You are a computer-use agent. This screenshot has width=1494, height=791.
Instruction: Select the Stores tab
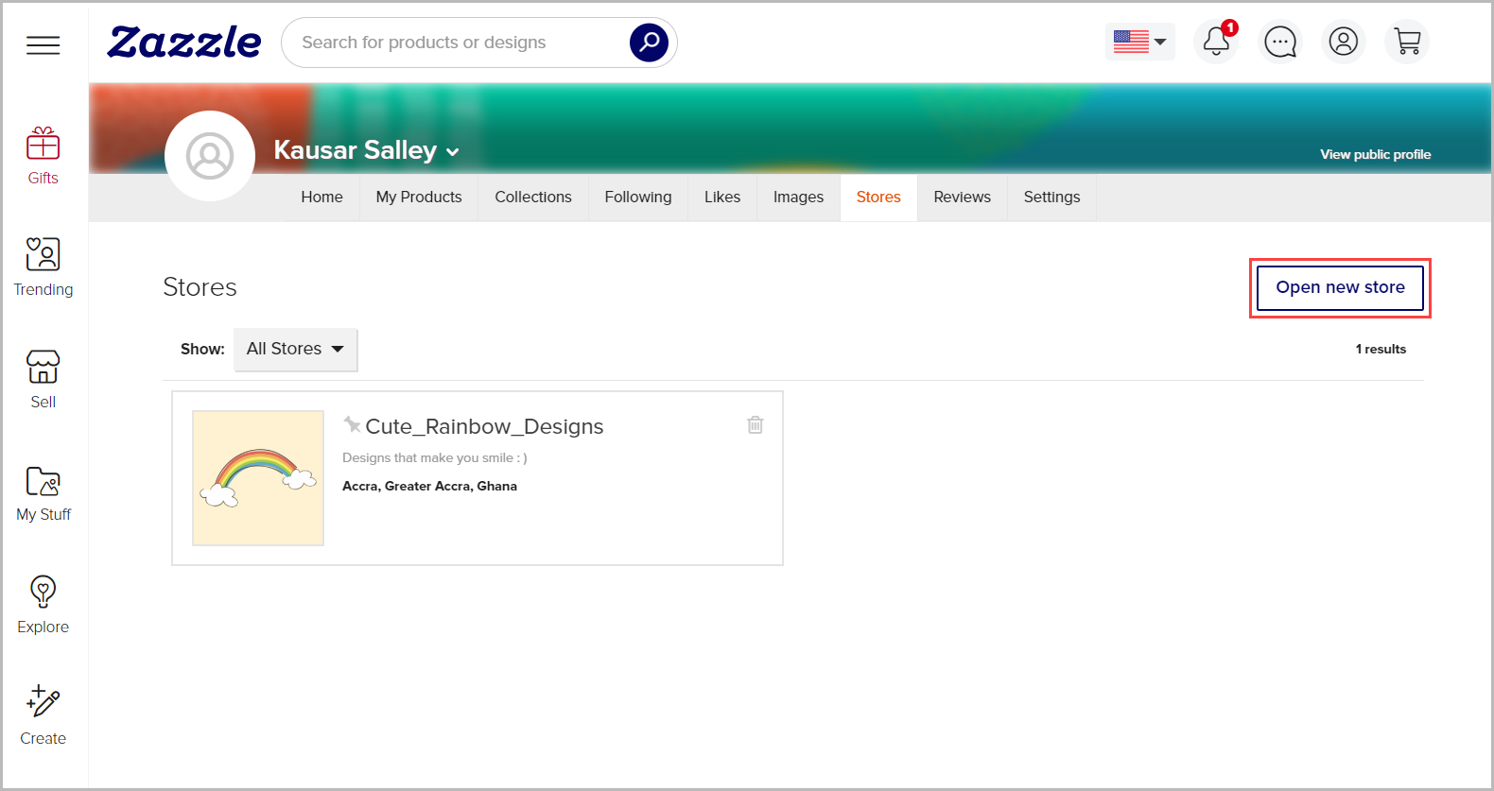(878, 198)
